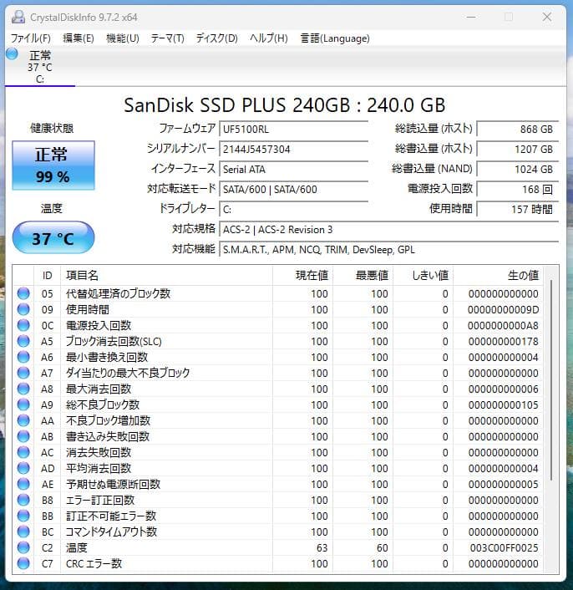Click the drive letter field C:
The image size is (573, 590).
coord(294,209)
